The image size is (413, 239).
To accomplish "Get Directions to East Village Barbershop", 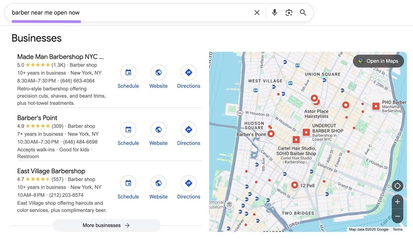I will [x=188, y=183].
